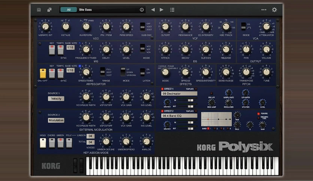This screenshot has height=181, width=313.
Task: Click the Pitch Transpose knob
Action: [x=246, y=72]
